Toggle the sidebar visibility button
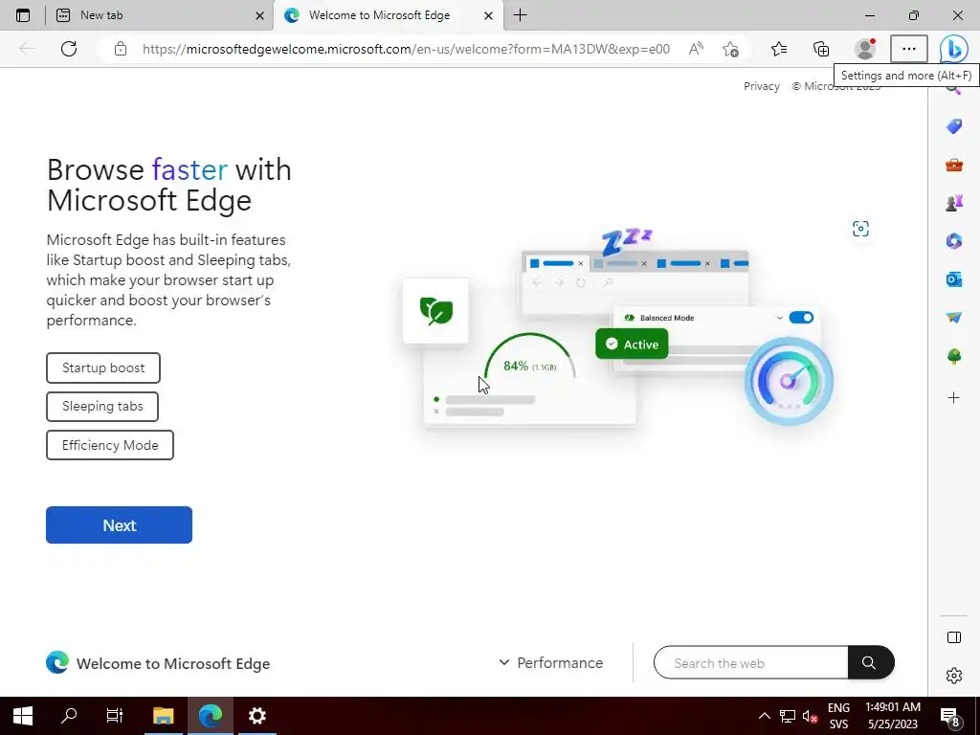 [954, 637]
